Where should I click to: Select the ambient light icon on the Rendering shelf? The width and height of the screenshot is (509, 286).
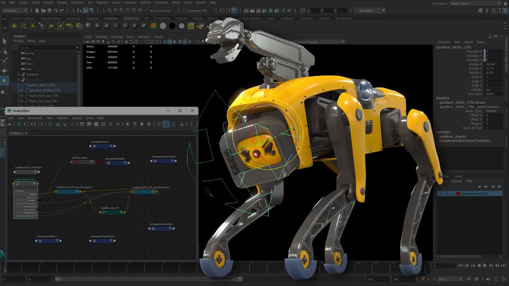14,26
